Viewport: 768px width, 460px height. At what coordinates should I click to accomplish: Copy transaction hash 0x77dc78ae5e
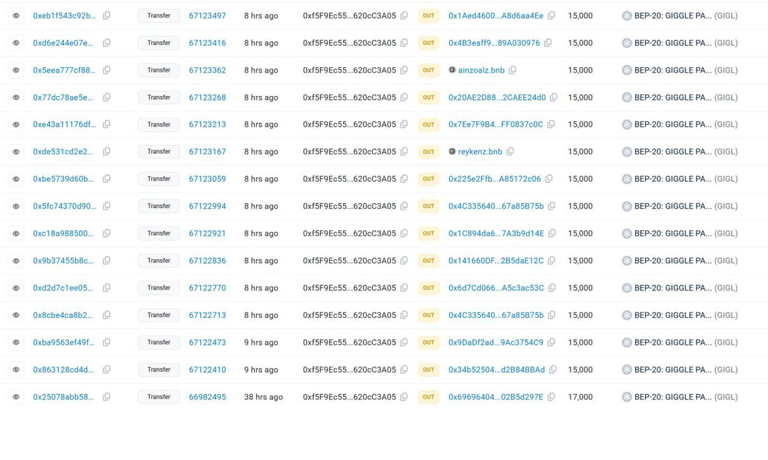(x=106, y=97)
